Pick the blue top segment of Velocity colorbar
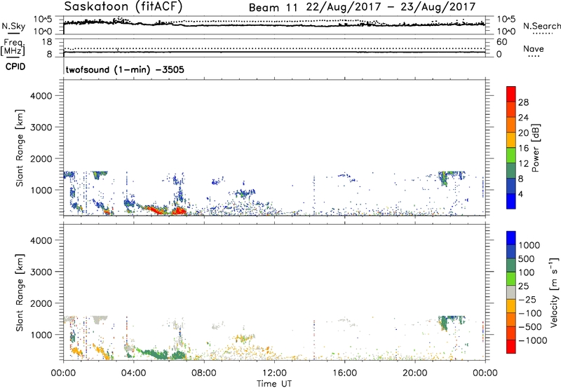 tap(511, 238)
